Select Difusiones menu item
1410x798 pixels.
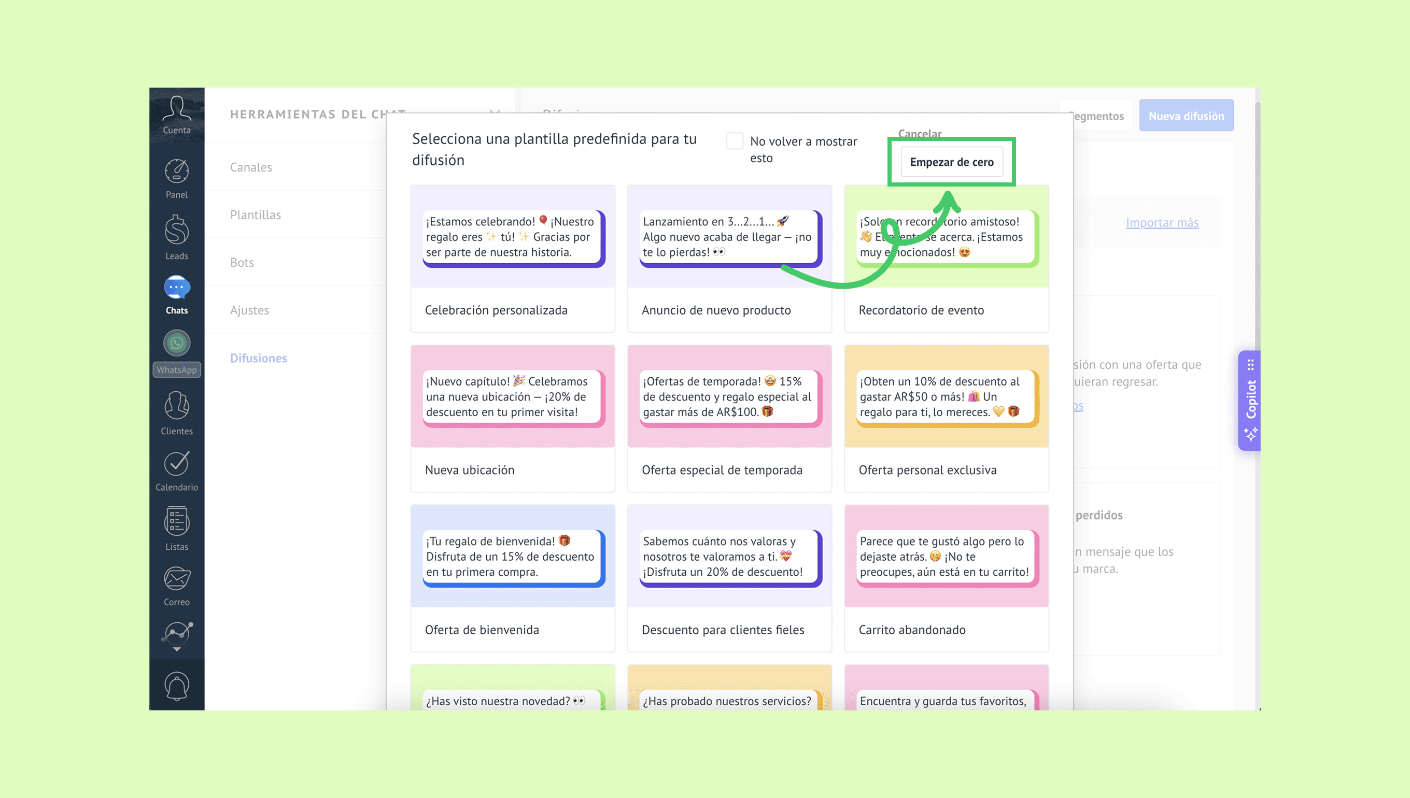pos(258,358)
